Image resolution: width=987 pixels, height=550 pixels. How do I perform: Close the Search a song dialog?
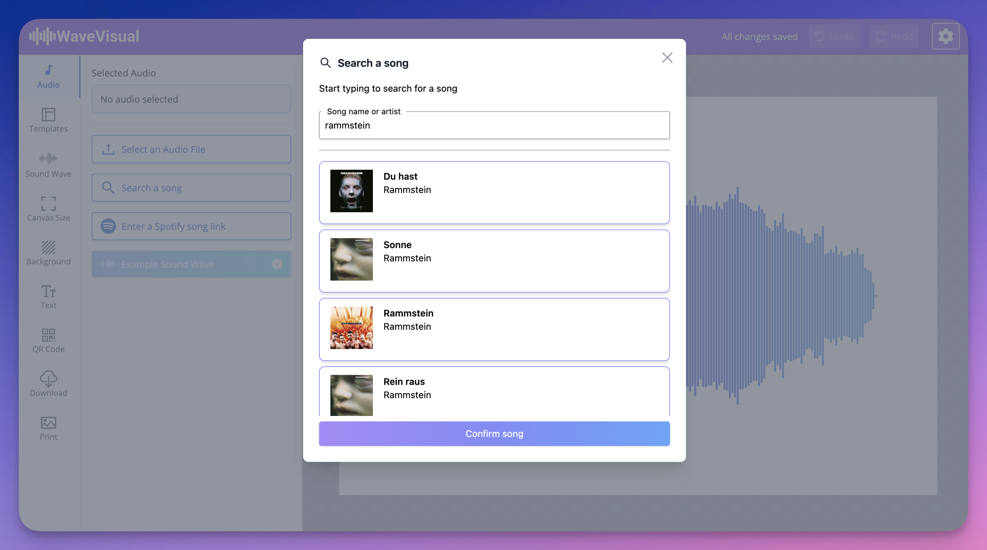point(667,58)
